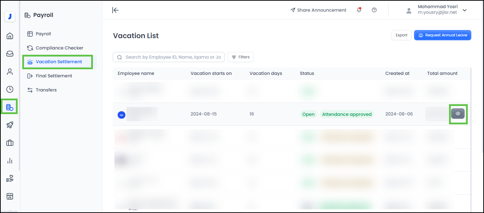Select the Payroll coins icon in the sidebar
Viewport: 484px width, 213px height.
[x=10, y=107]
